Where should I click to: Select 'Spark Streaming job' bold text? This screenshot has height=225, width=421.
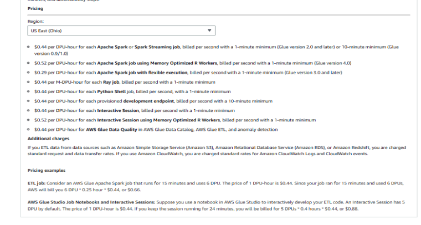coord(157,47)
